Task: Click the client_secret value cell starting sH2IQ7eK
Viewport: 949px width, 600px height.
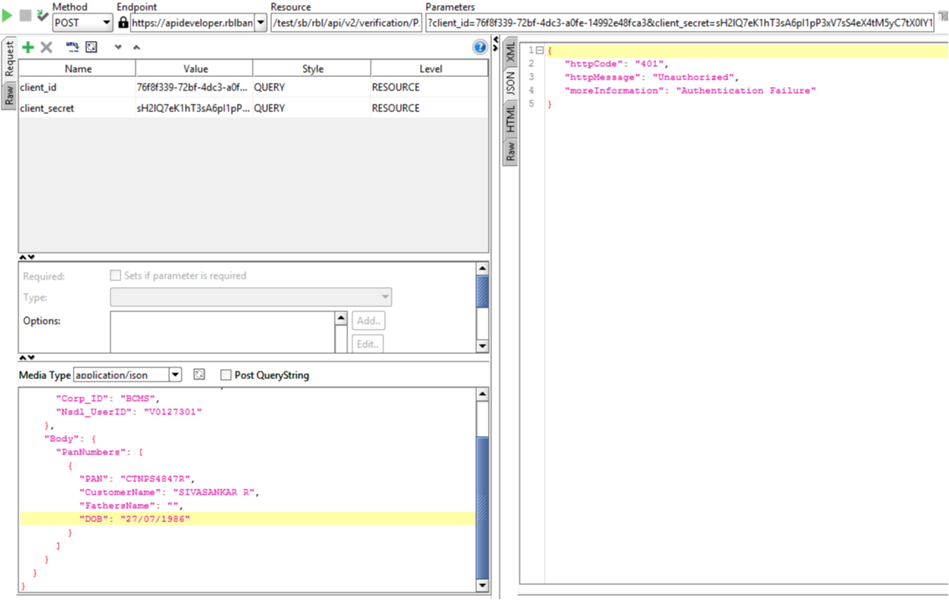Action: point(195,108)
